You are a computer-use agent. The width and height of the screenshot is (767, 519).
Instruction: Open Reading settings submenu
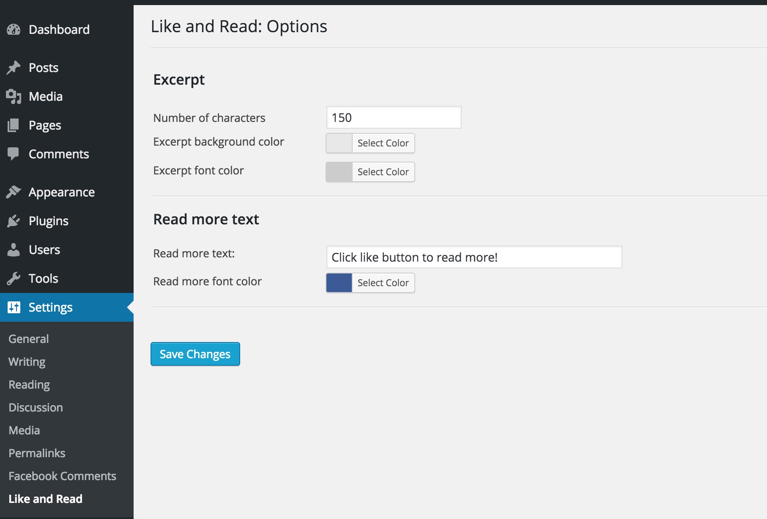29,385
